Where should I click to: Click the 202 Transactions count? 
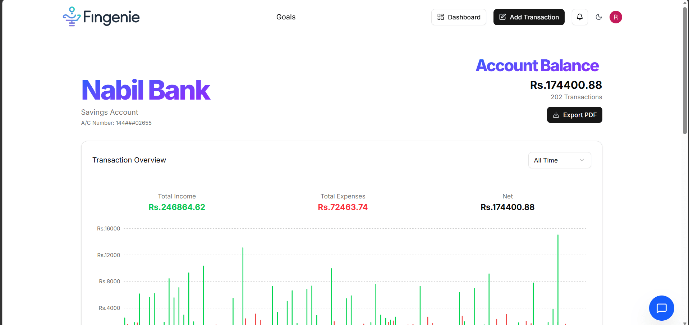click(x=576, y=97)
